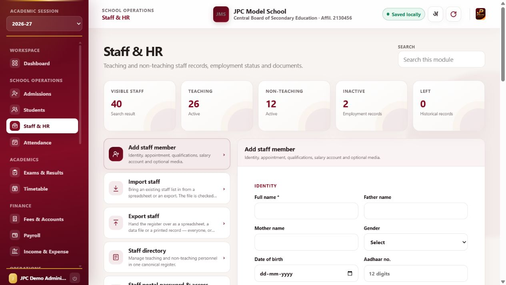Open the date picker calendar icon
This screenshot has height=285, width=506.
350,273
